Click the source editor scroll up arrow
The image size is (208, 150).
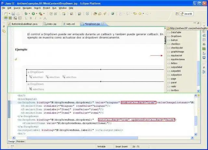pyautogui.click(x=196, y=95)
